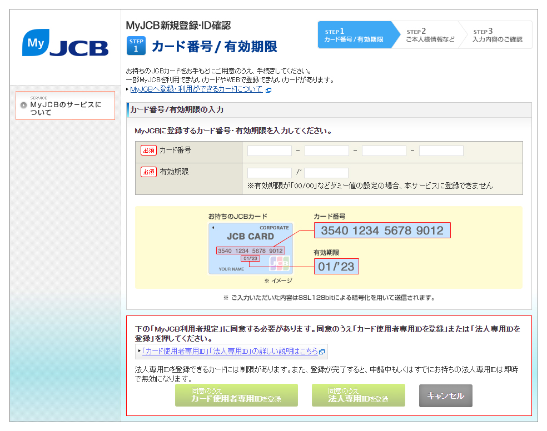
Task: Select STEP 2 ご本人様情報など step tab
Action: click(x=430, y=35)
